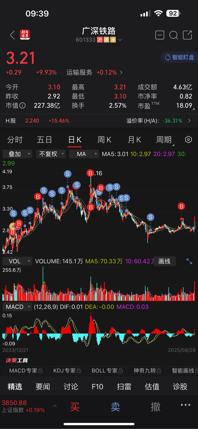This screenshot has width=198, height=429.
Task: Expand chart to fullscreen icon
Action: [x=189, y=261]
